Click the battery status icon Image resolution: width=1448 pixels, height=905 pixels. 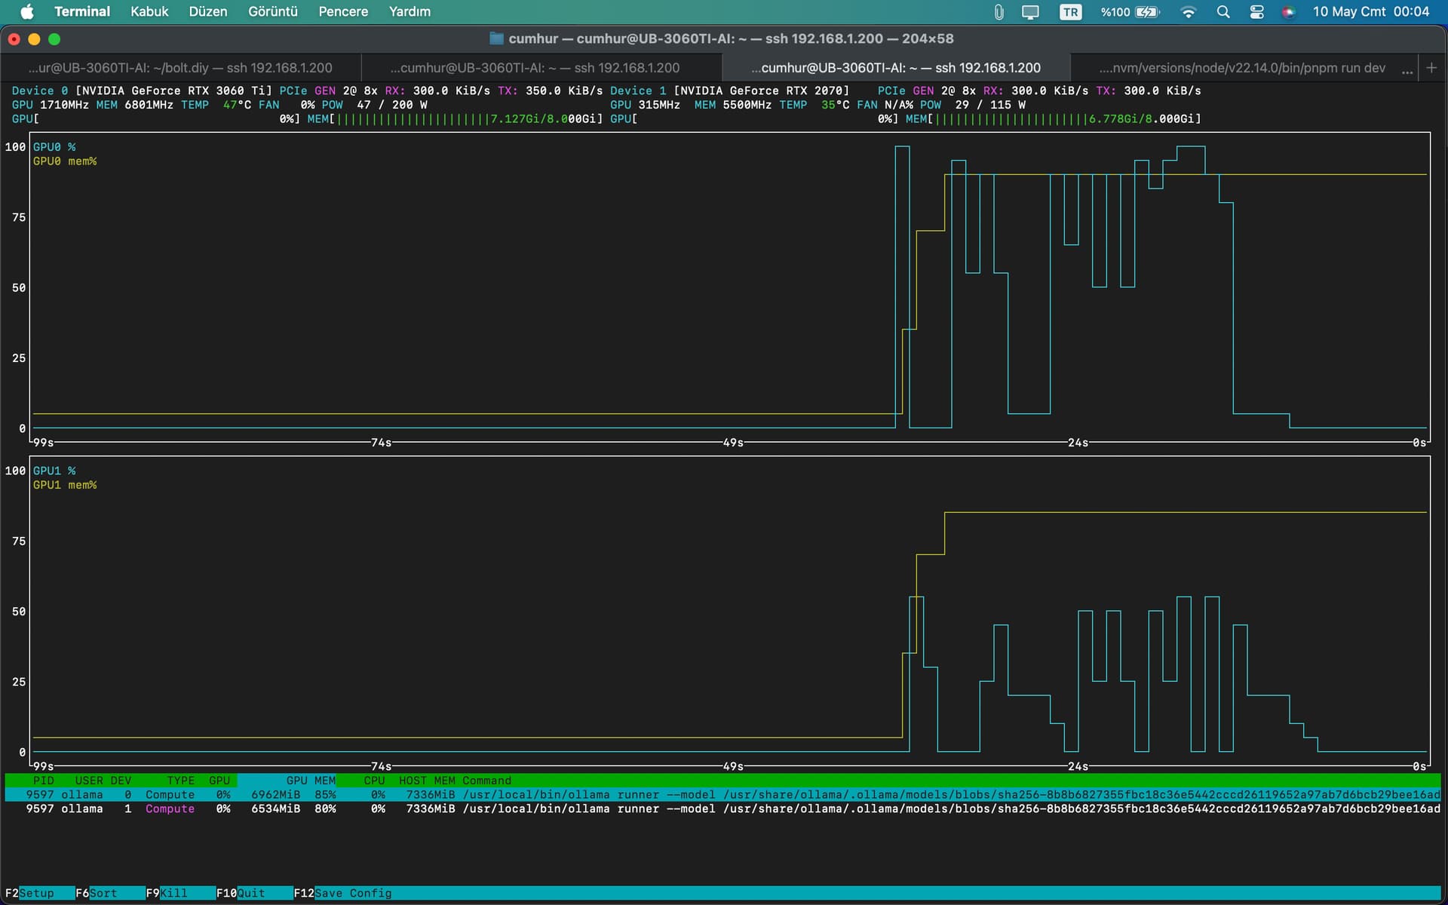click(x=1147, y=11)
